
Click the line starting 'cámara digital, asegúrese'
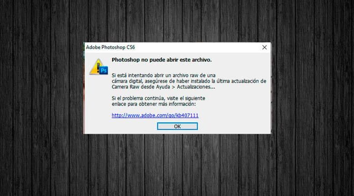[189, 81]
